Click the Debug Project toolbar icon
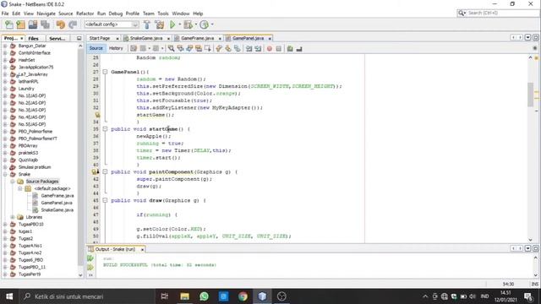The width and height of the screenshot is (541, 304). (x=188, y=24)
